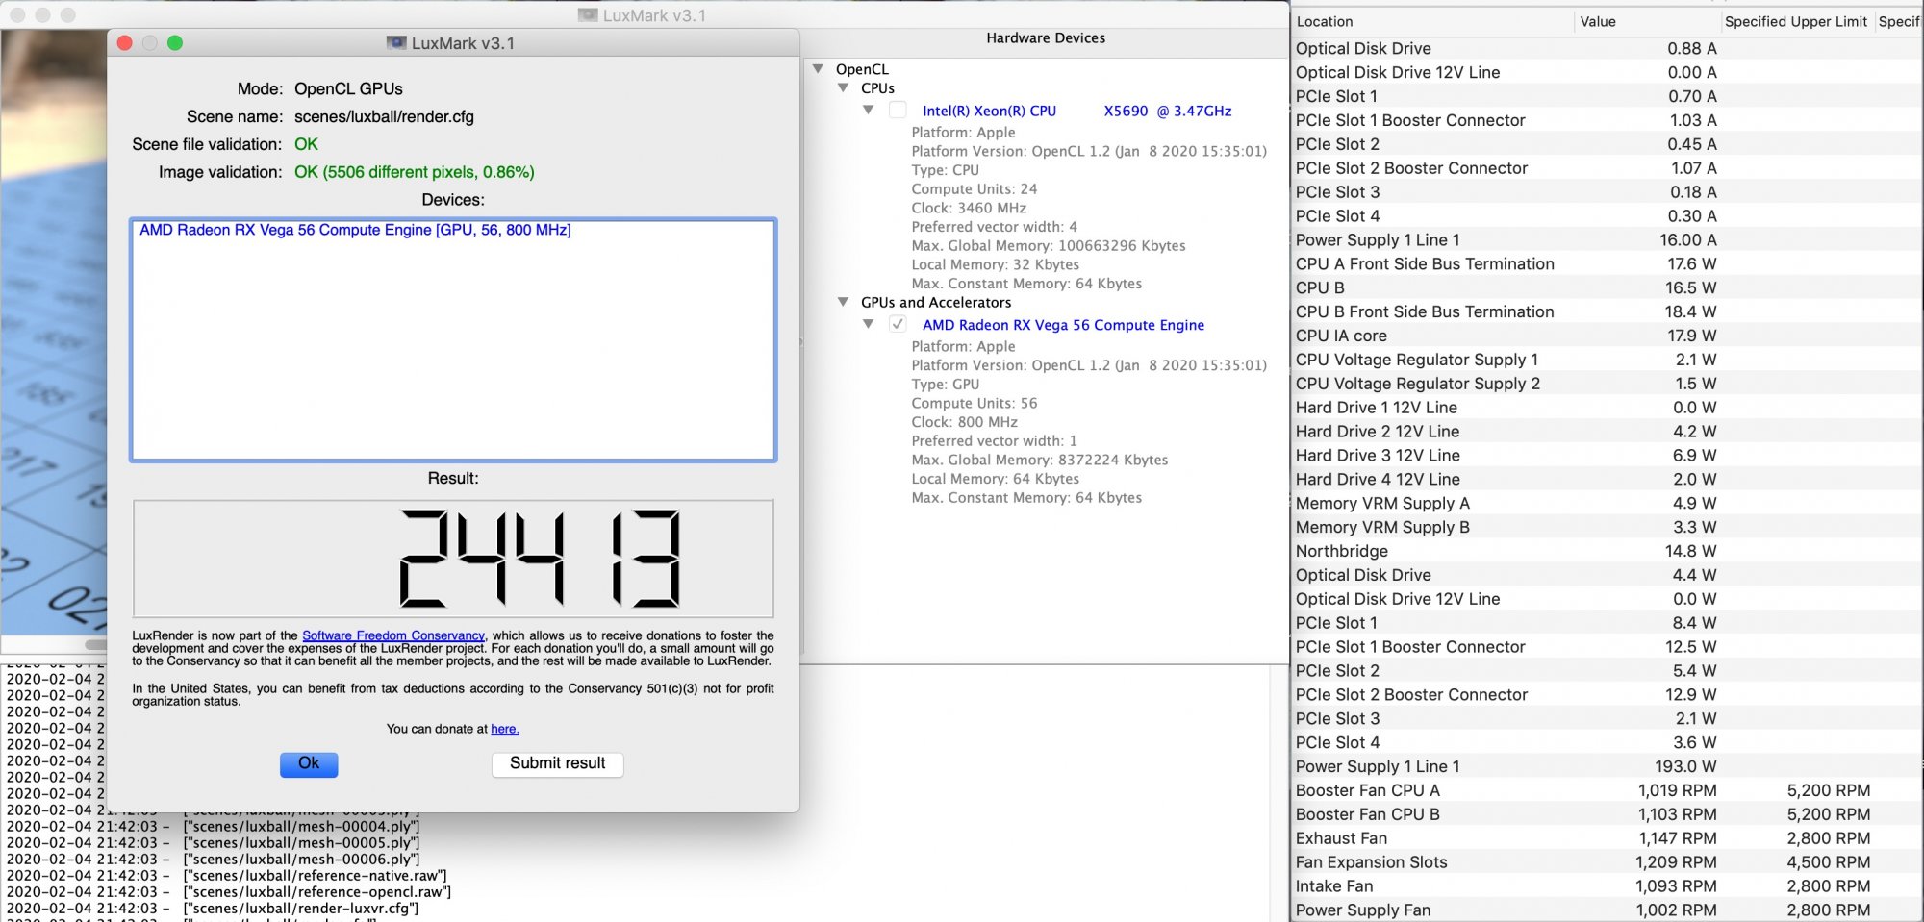This screenshot has width=1924, height=922.
Task: Collapse the OpenCL tree node
Action: click(x=818, y=69)
